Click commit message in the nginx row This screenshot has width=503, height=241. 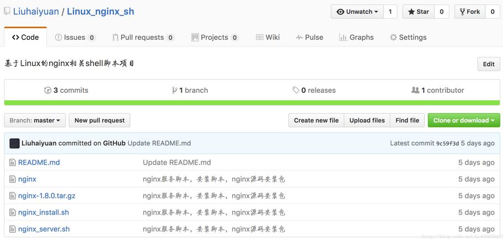click(x=214, y=179)
